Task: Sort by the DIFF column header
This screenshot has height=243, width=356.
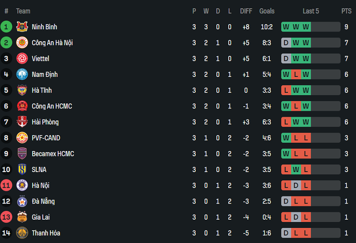Action: click(246, 11)
